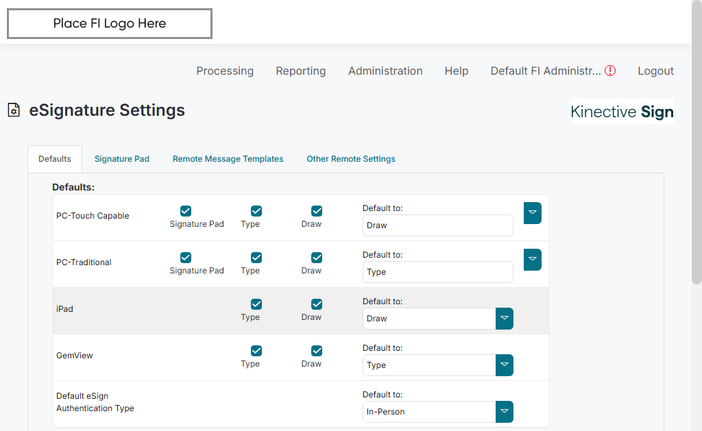702x431 pixels.
Task: Click the vertical page scrollbar
Action: (x=697, y=144)
